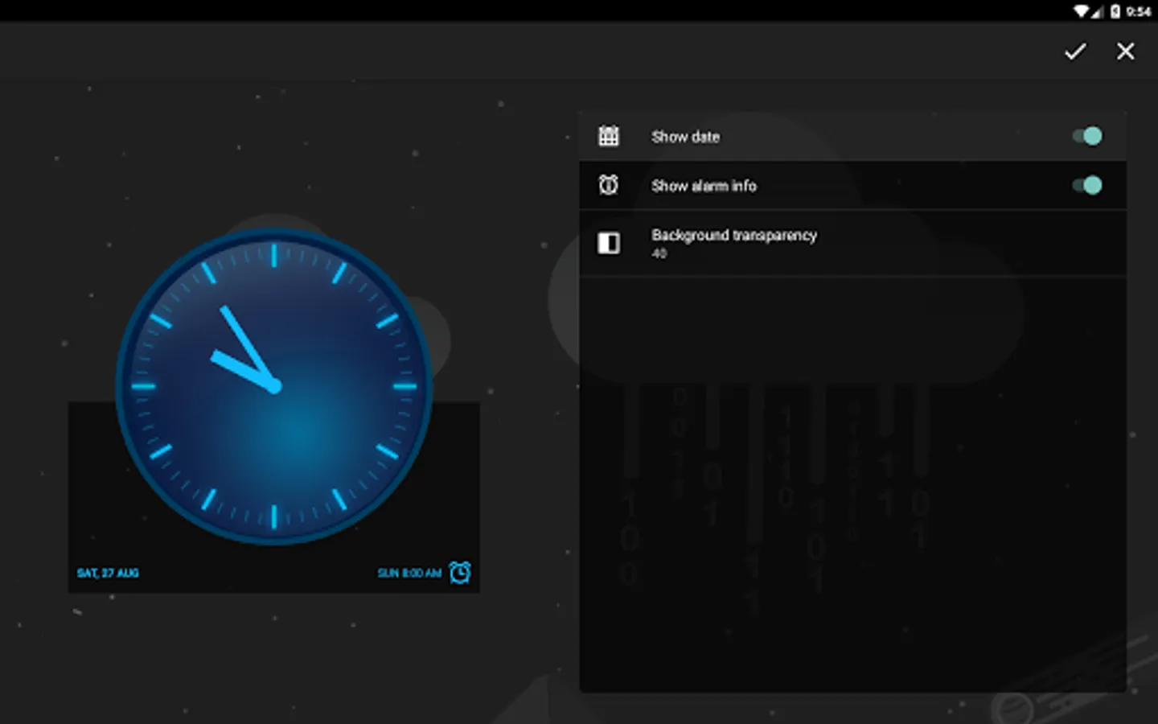This screenshot has width=1158, height=724.
Task: Close the widget configuration with X
Action: (1126, 51)
